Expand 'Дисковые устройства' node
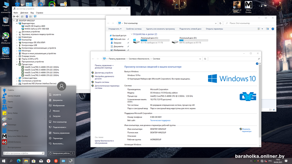 click(17, 32)
